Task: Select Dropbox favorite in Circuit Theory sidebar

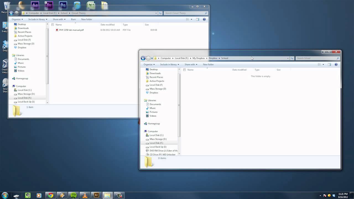Action: pos(22,48)
